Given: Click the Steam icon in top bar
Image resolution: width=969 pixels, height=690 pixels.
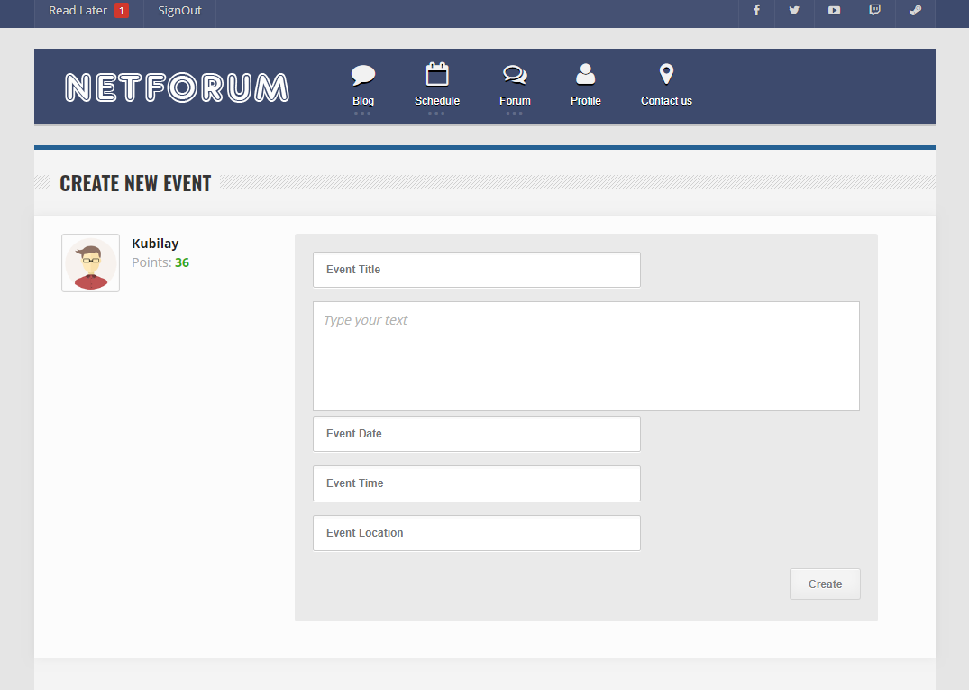Looking at the screenshot, I should [x=915, y=13].
